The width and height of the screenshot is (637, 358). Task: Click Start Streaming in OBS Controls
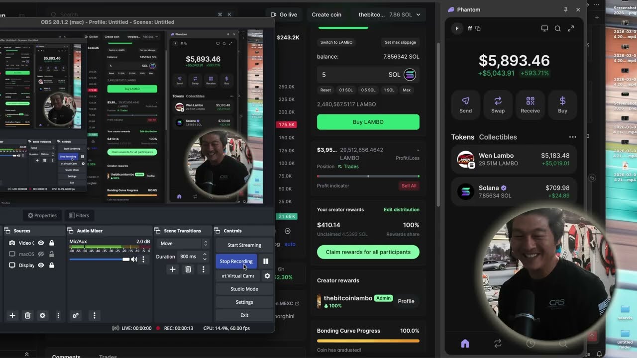[244, 245]
